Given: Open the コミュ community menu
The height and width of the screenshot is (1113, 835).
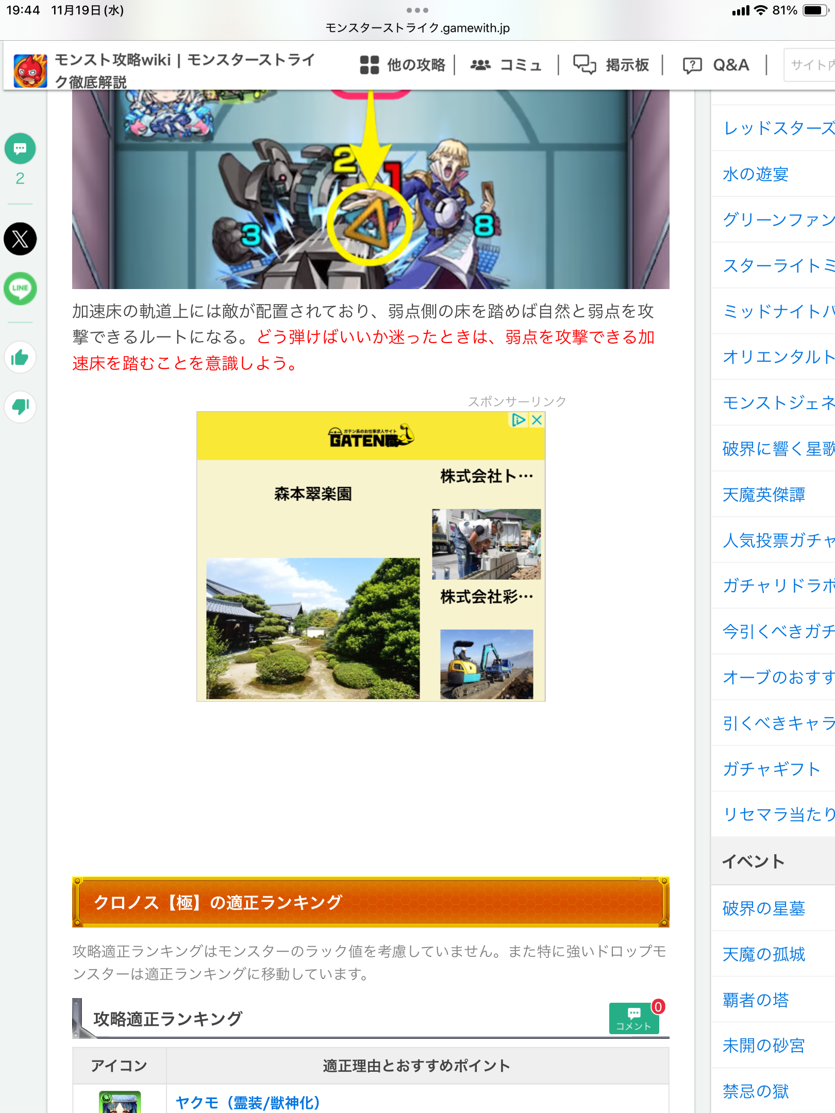Looking at the screenshot, I should (x=506, y=65).
